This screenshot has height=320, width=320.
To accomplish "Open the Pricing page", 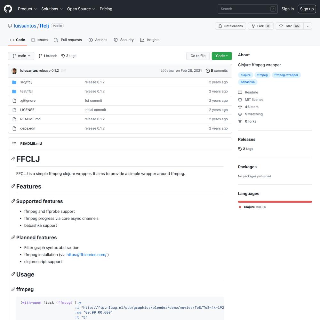I will pyautogui.click(x=106, y=9).
